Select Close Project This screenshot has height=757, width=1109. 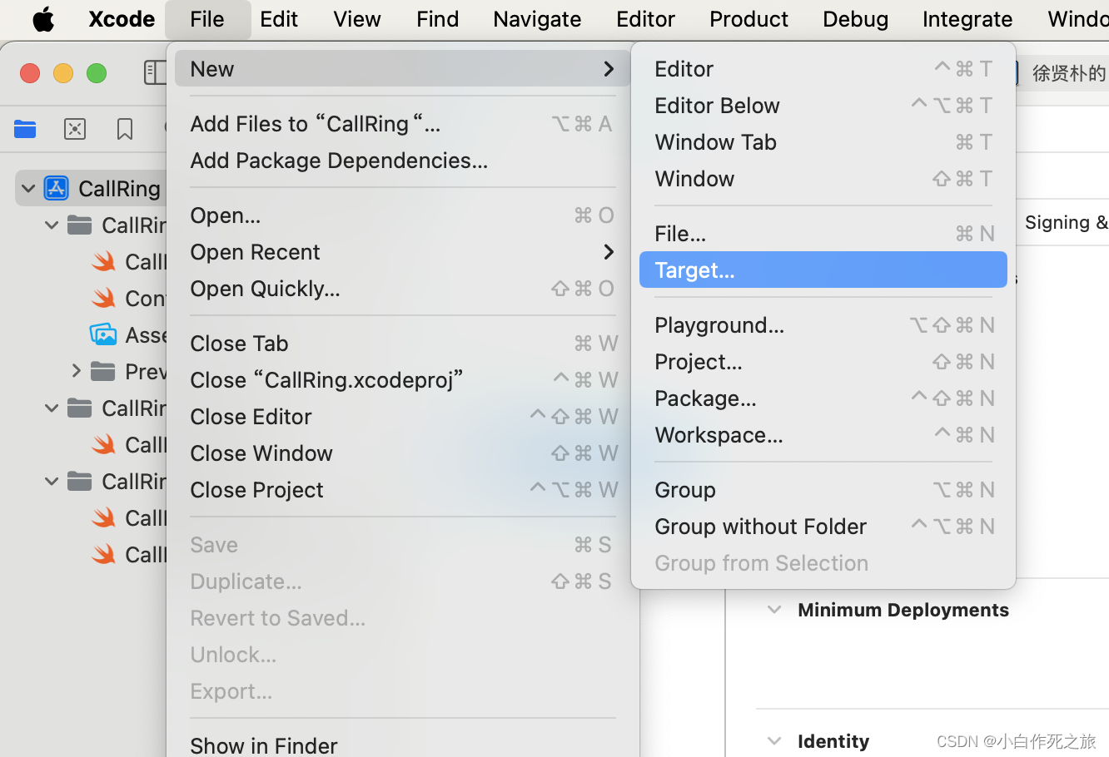403,490
